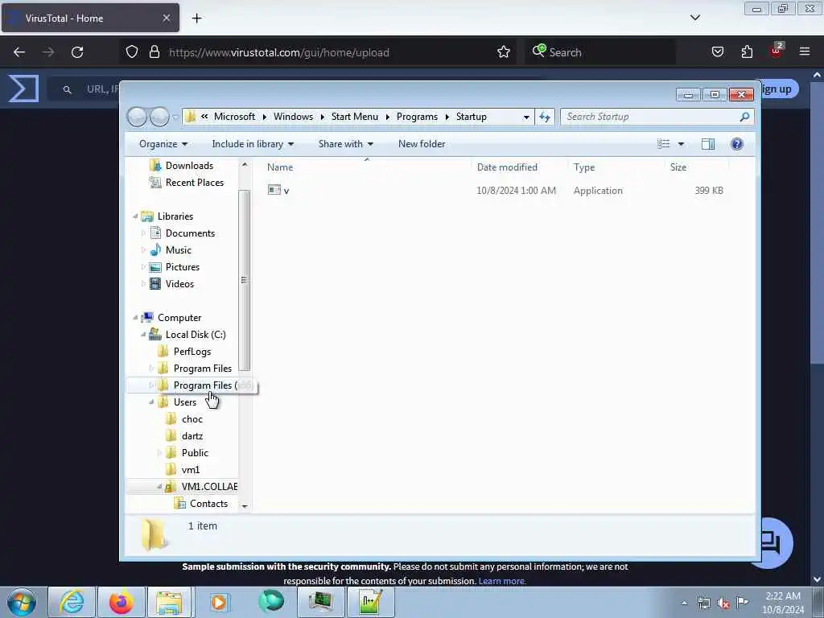Switch to Firefox in the taskbar
The height and width of the screenshot is (618, 824).
(121, 602)
